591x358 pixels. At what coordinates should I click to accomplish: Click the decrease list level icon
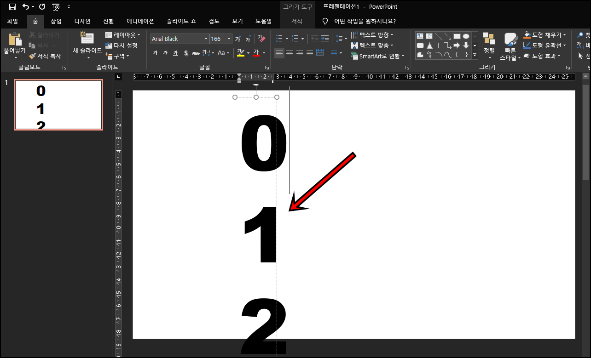coord(315,39)
